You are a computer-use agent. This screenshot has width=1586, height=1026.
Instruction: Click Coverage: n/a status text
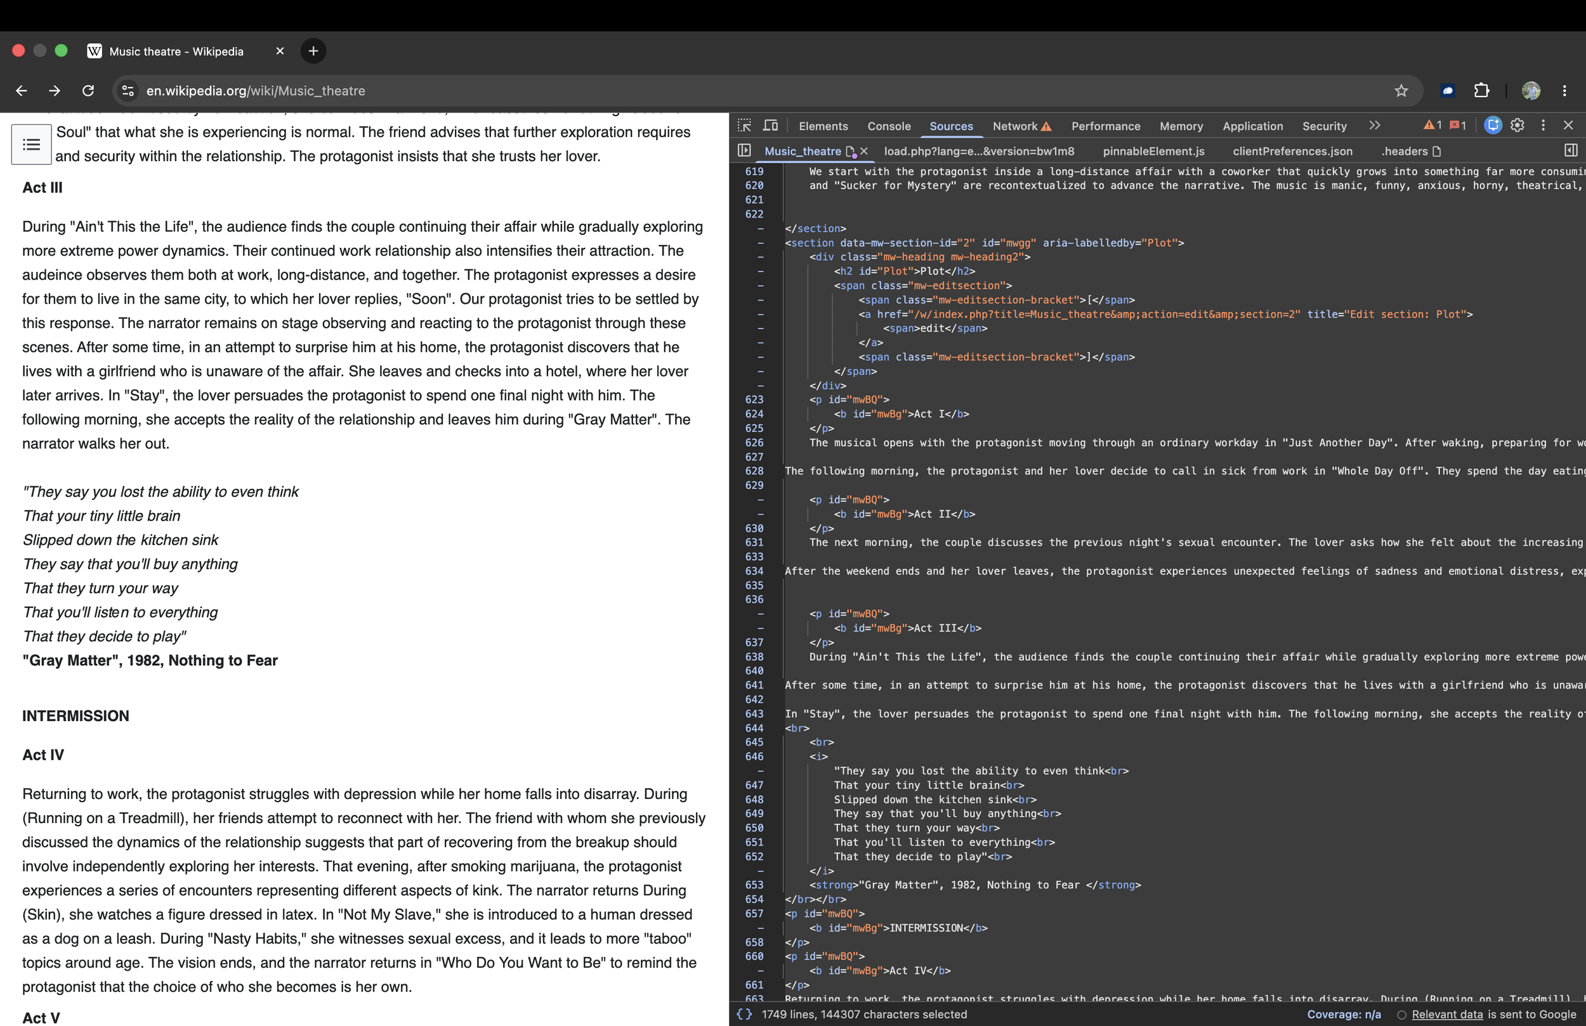pyautogui.click(x=1344, y=1014)
